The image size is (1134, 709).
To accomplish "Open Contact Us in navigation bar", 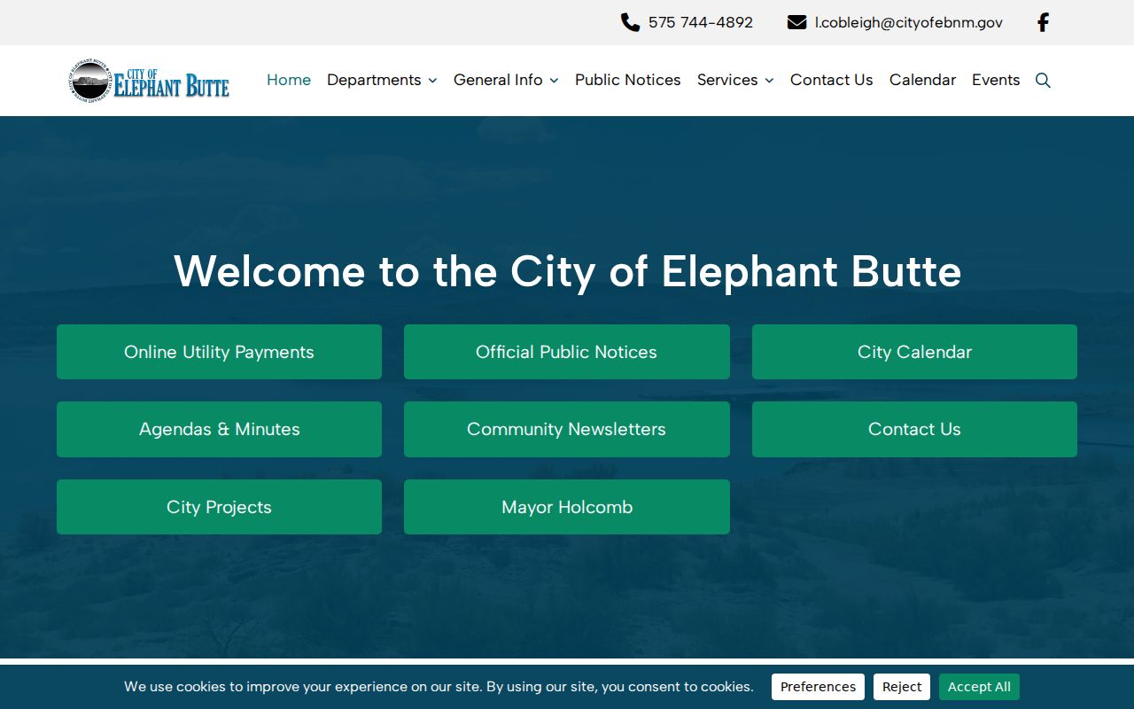I will [831, 80].
